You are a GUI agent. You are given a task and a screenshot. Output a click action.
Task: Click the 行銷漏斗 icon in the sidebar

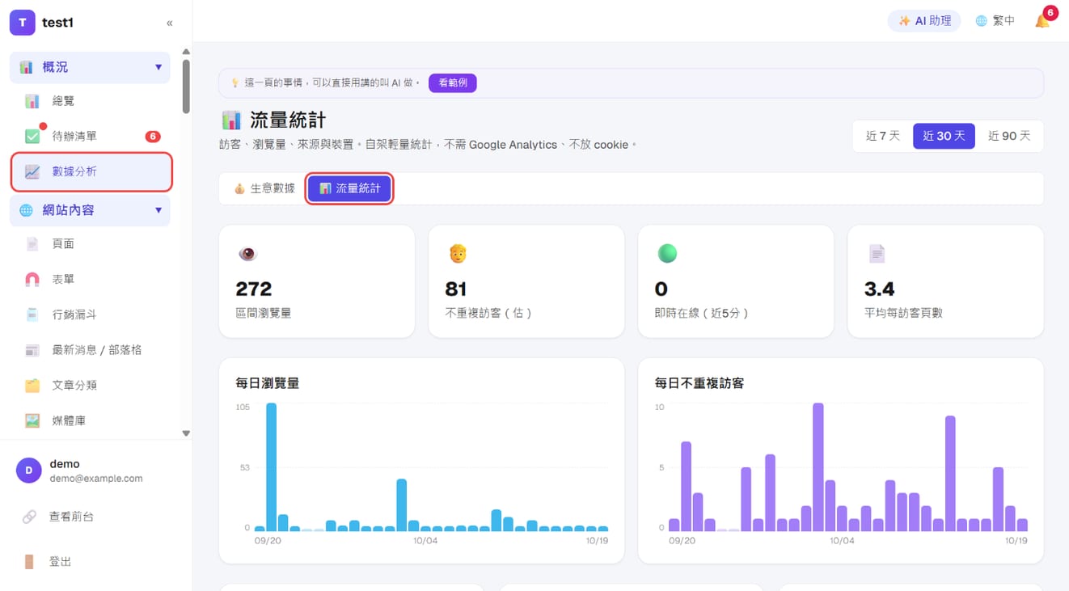32,314
